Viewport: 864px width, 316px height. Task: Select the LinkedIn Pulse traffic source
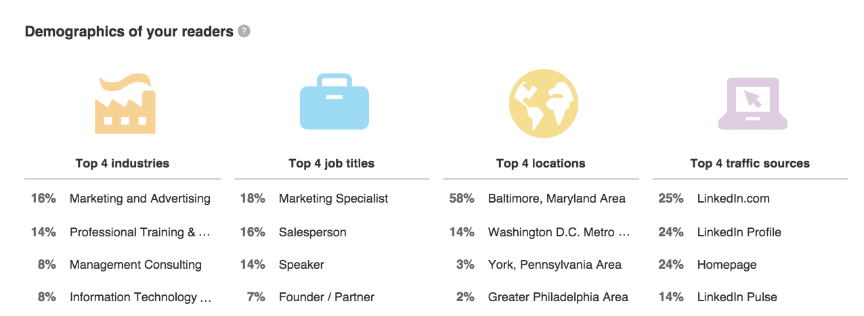tap(737, 297)
